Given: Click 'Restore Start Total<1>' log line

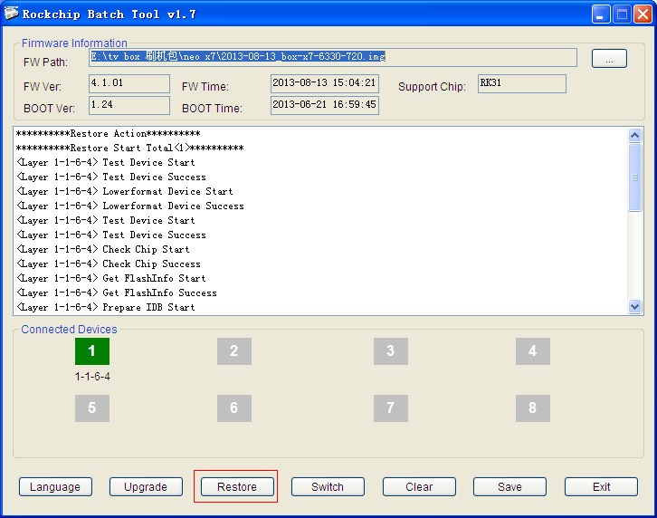Looking at the screenshot, I should pos(130,148).
